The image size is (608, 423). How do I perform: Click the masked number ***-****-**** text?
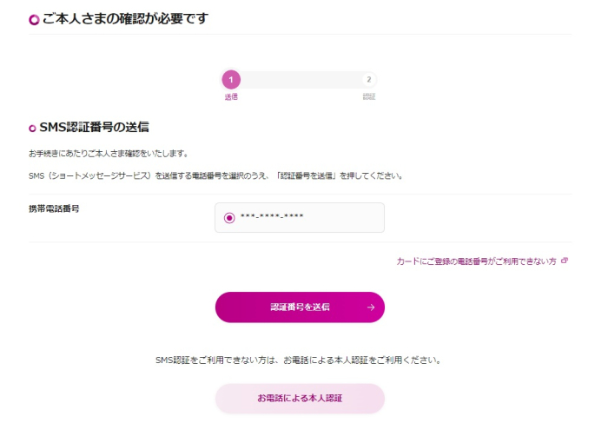272,218
